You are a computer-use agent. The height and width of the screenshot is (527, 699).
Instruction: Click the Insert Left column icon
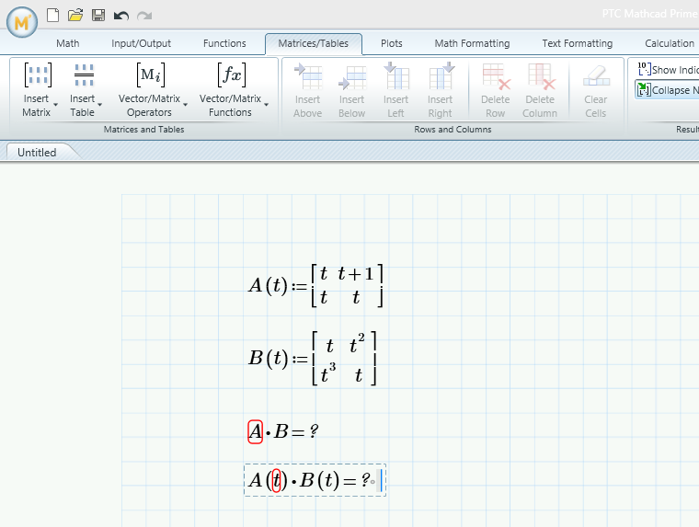[396, 75]
